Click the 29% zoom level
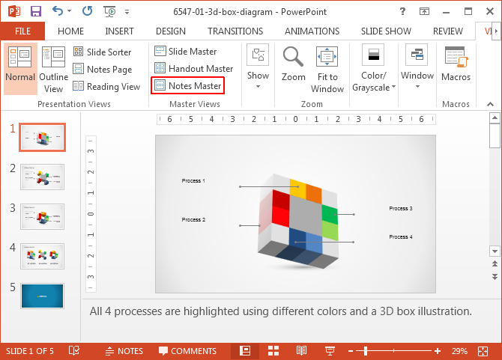Image resolution: width=502 pixels, height=360 pixels. [459, 351]
